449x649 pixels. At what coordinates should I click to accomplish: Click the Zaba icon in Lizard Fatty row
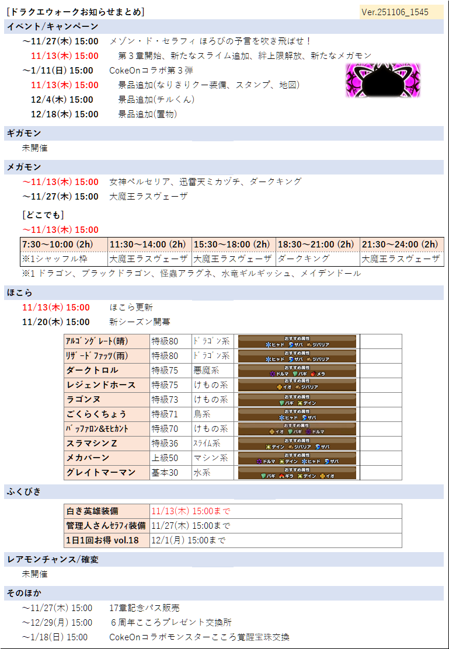(291, 359)
